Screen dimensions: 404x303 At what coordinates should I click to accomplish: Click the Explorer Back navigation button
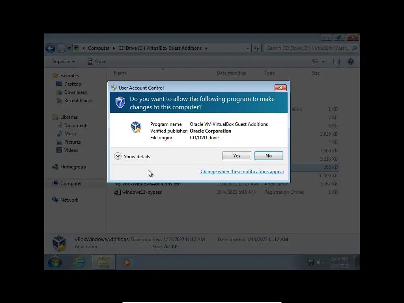click(50, 48)
